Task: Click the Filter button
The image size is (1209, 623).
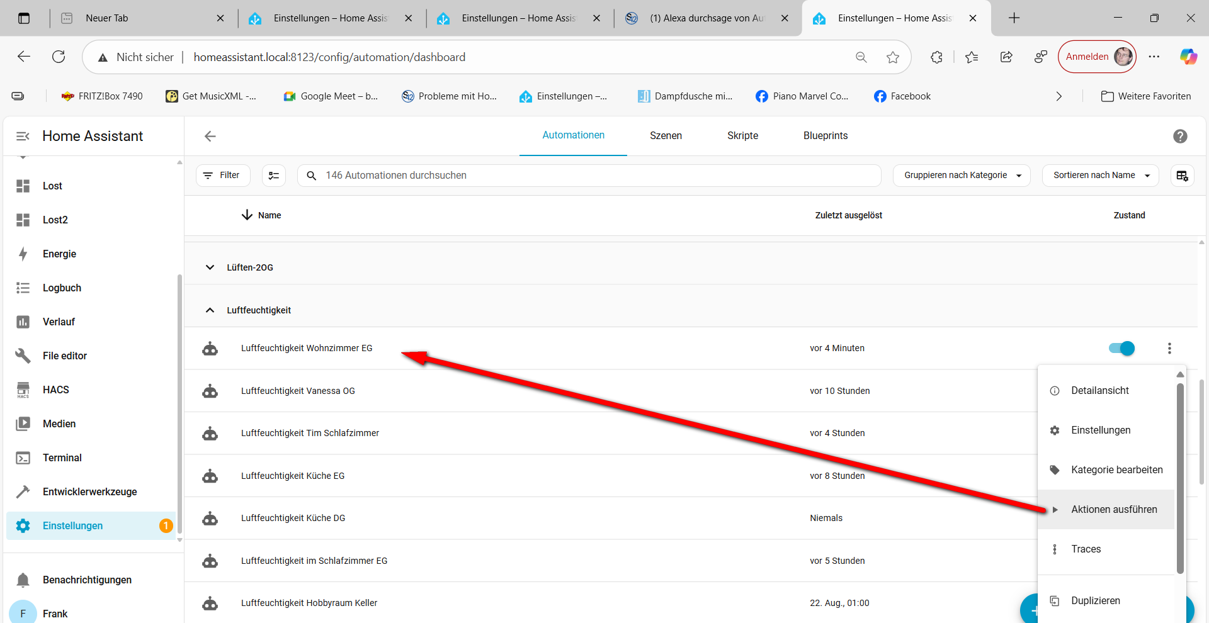Action: click(223, 176)
